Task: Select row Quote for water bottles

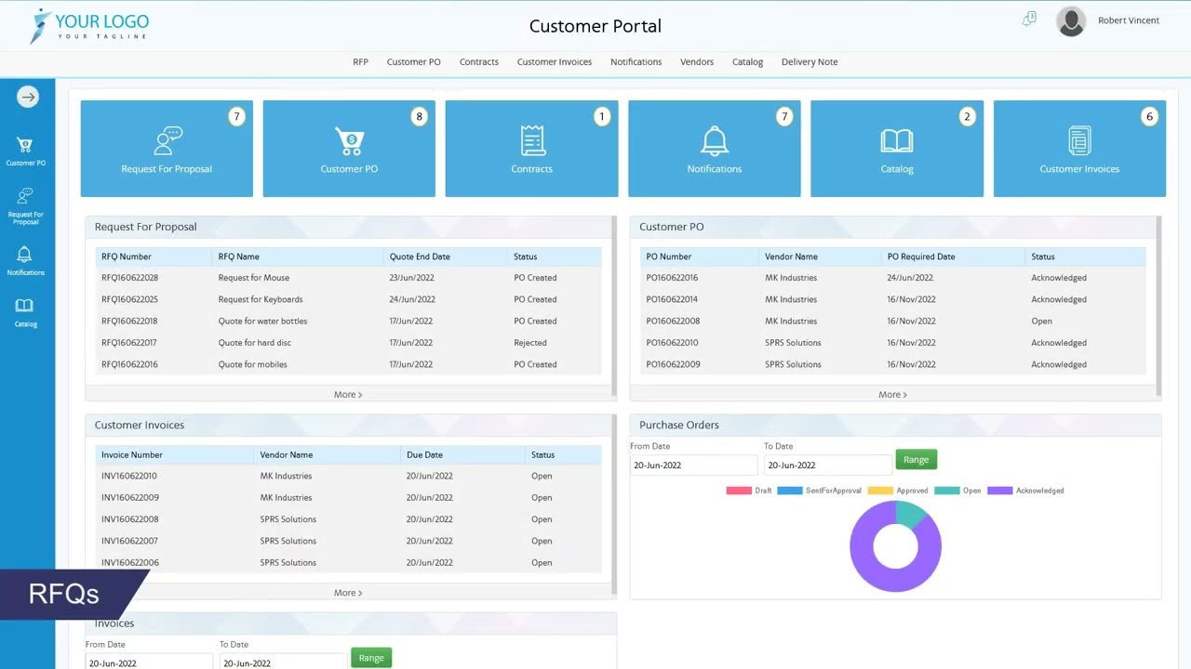Action: [348, 321]
